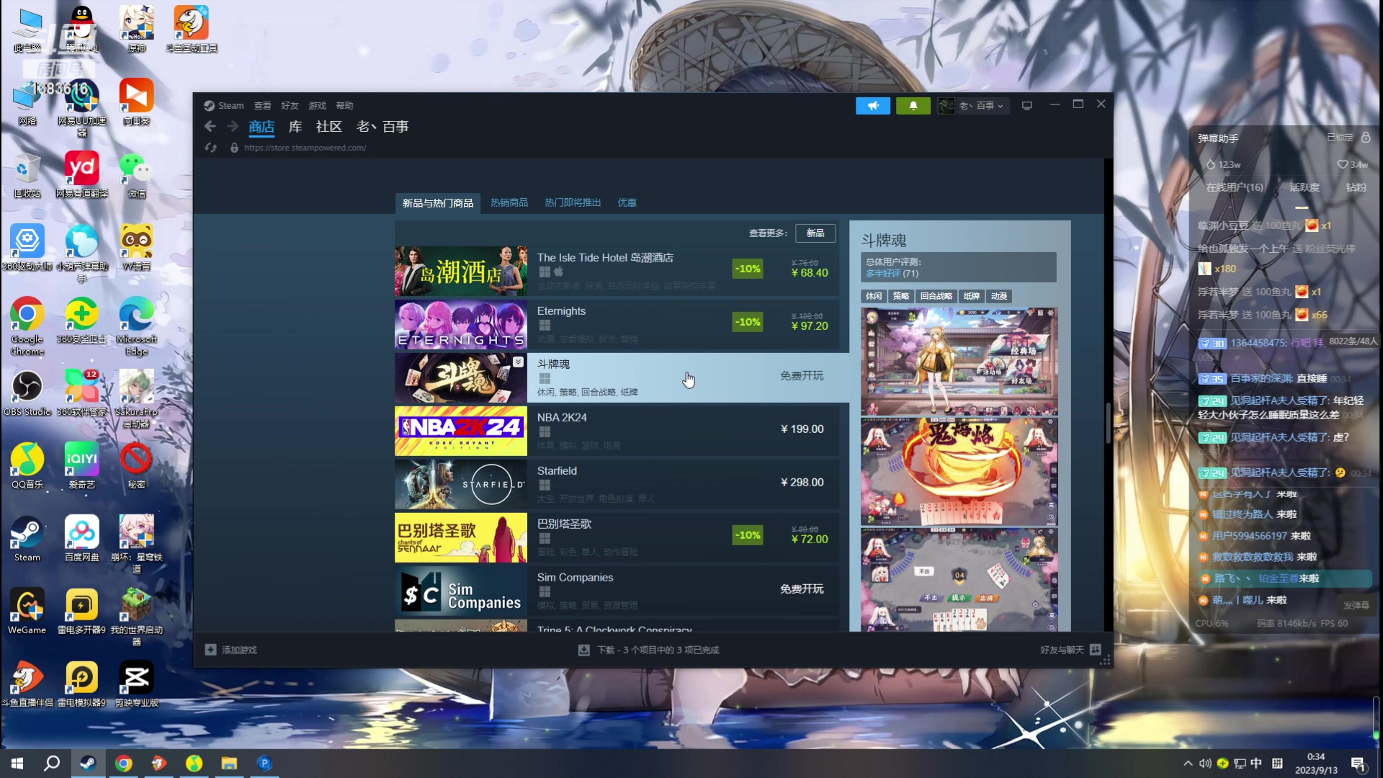Open friends chat icon at bottom right
The image size is (1383, 778).
point(1096,650)
